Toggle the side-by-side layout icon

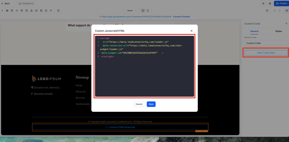point(58,11)
